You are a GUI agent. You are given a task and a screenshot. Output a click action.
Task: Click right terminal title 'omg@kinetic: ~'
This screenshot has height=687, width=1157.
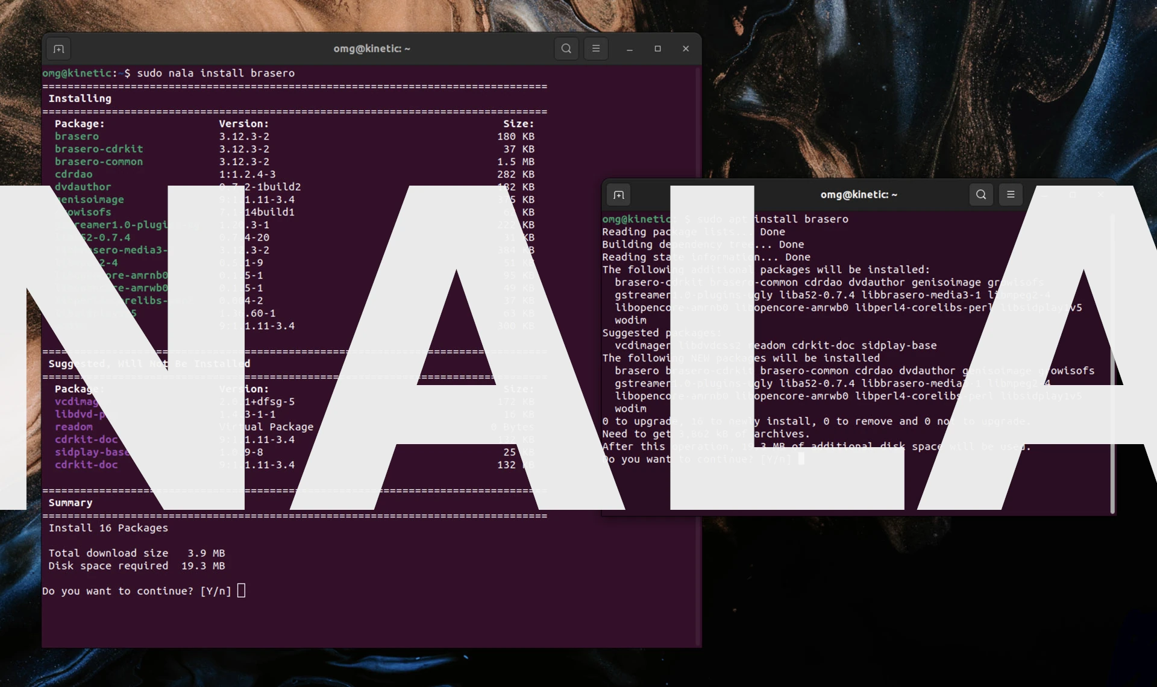[859, 195]
